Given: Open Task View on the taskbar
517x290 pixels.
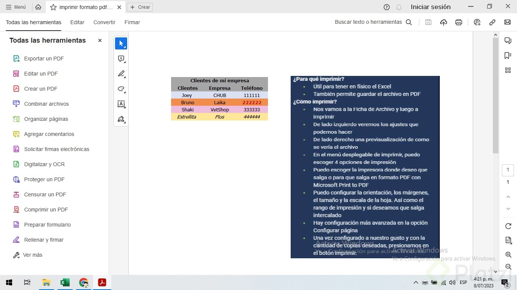Looking at the screenshot, I should [x=27, y=282].
